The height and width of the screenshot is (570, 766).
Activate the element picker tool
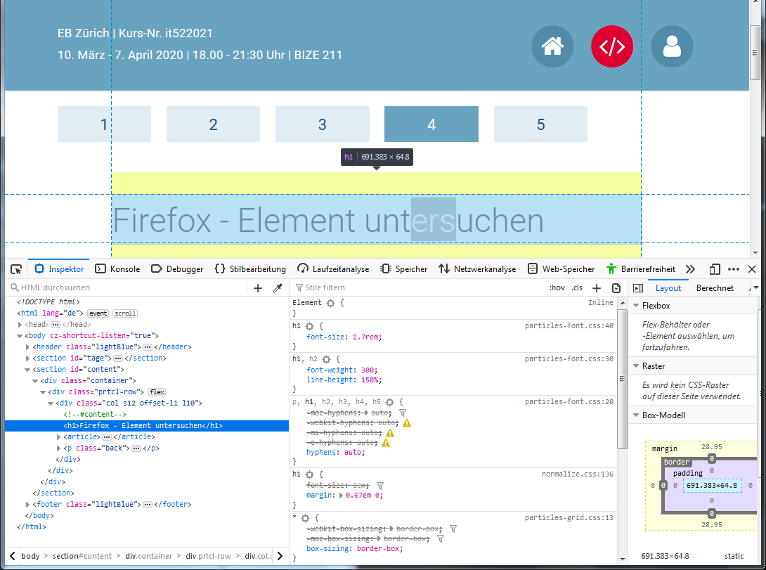tap(16, 269)
